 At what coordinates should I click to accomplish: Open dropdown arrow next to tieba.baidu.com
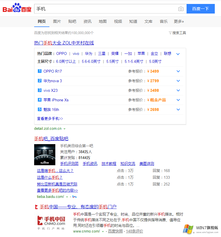67,197
